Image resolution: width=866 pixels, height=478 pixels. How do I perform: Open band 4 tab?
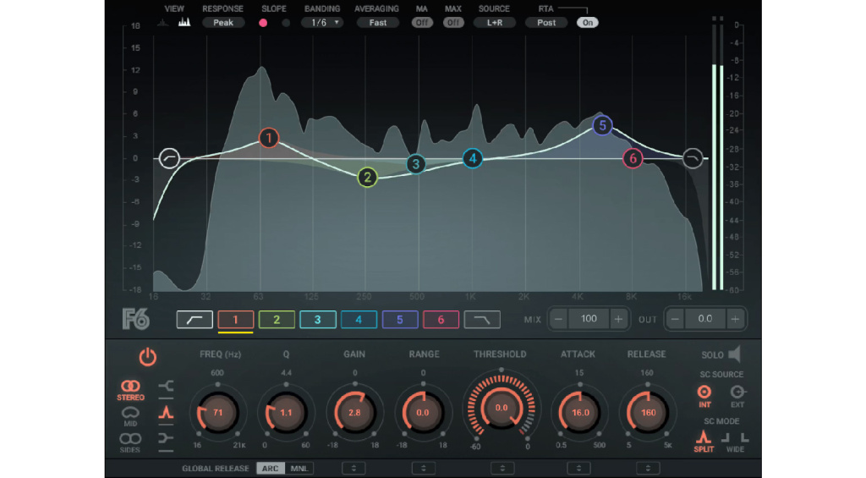(x=359, y=320)
